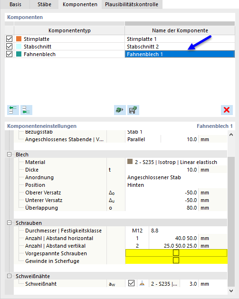Viewport: 239px width, 299px height.
Task: Select the Schweißnaht property row label
Action: click(41, 284)
